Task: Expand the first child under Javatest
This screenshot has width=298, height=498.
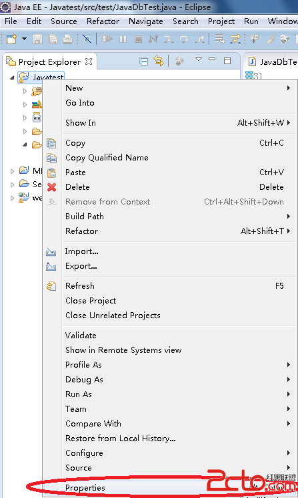Action: point(25,91)
